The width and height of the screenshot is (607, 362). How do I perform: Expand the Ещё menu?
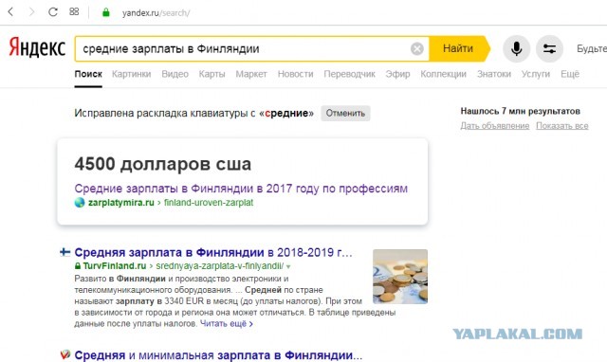[x=570, y=74]
